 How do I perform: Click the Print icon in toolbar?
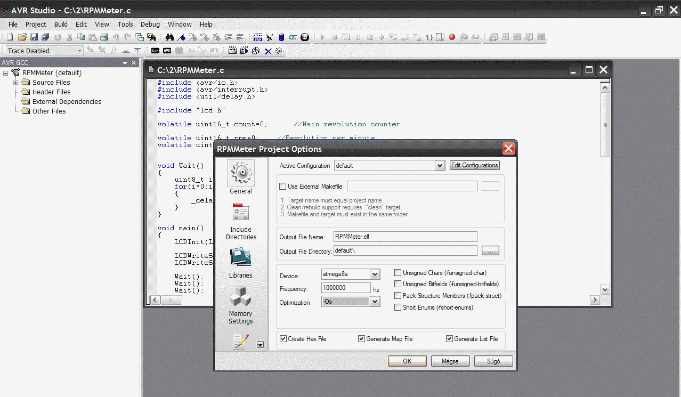(x=104, y=37)
